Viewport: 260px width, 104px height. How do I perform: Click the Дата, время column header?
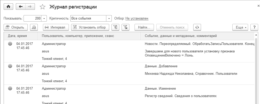pyautogui.click(x=18, y=36)
